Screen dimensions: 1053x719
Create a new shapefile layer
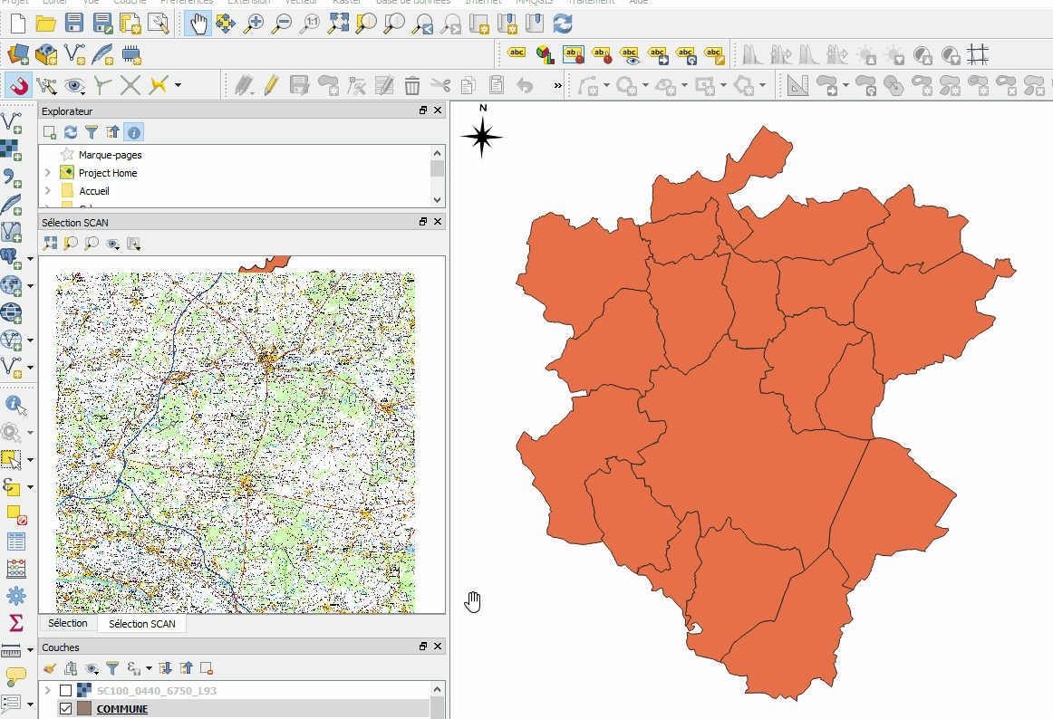[x=74, y=54]
